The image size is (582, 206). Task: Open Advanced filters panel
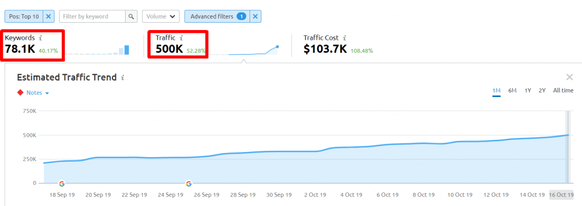(217, 16)
